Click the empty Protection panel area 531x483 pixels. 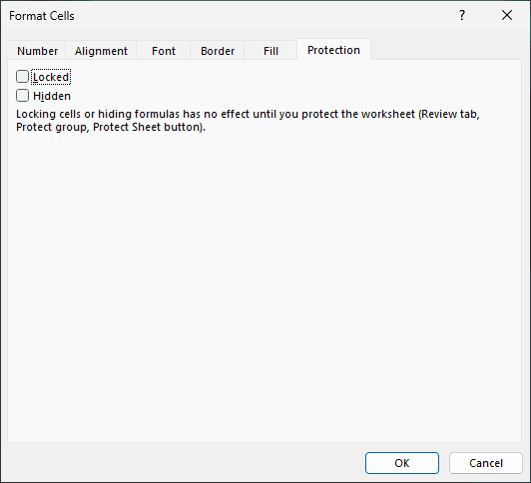pyautogui.click(x=265, y=287)
